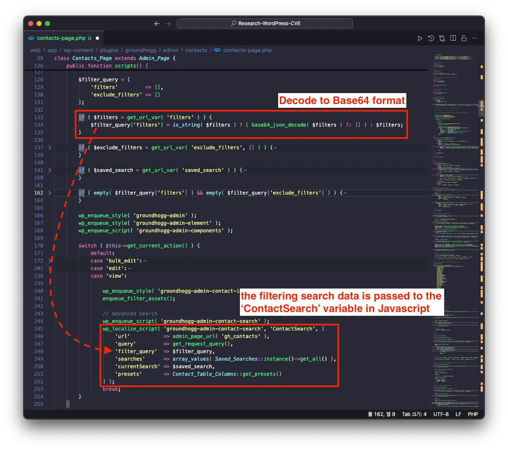
Task: Click the 'filter_query' key on line 248
Action: (136, 351)
